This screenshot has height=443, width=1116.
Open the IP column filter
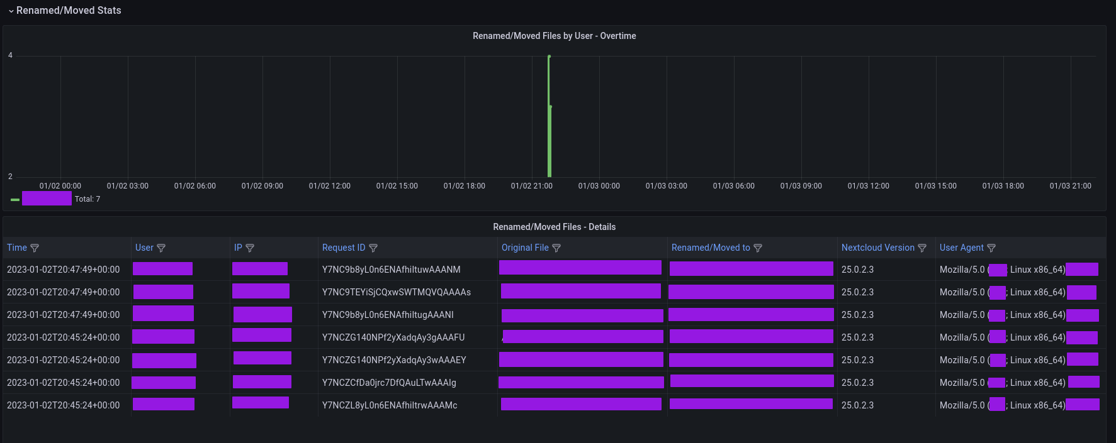coord(250,248)
